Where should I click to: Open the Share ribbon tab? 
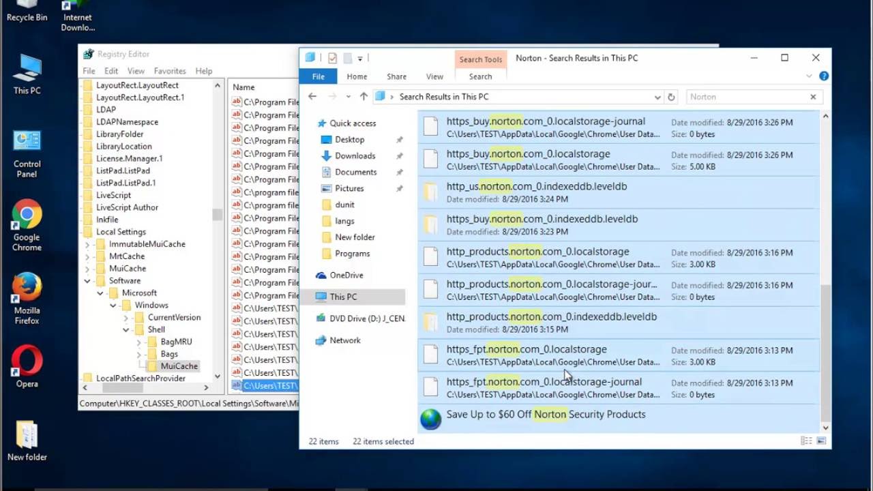coord(396,76)
